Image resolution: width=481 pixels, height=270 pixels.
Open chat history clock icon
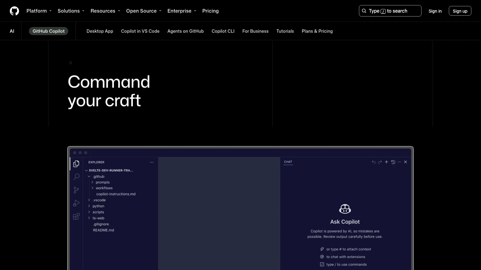click(393, 162)
